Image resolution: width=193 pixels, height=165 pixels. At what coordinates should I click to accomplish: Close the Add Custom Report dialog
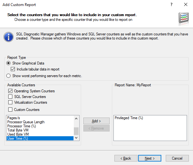(185, 5)
